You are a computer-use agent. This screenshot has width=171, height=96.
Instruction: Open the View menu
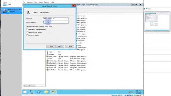coord(36,2)
